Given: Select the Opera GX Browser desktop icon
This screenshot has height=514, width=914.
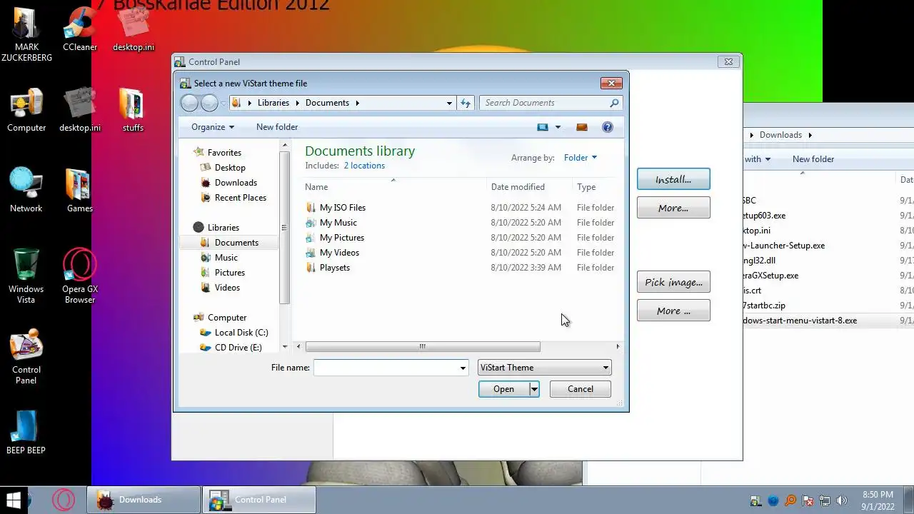Looking at the screenshot, I should coord(80,276).
